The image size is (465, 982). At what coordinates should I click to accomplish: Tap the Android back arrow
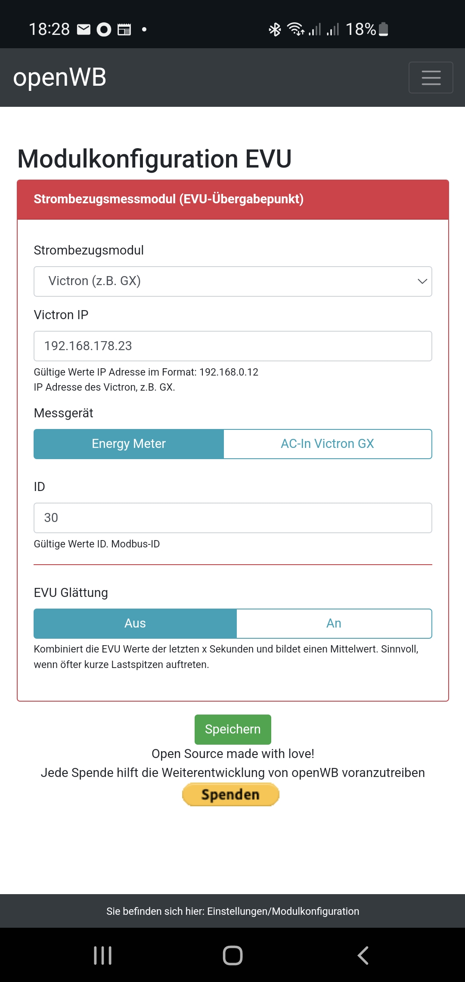click(363, 955)
